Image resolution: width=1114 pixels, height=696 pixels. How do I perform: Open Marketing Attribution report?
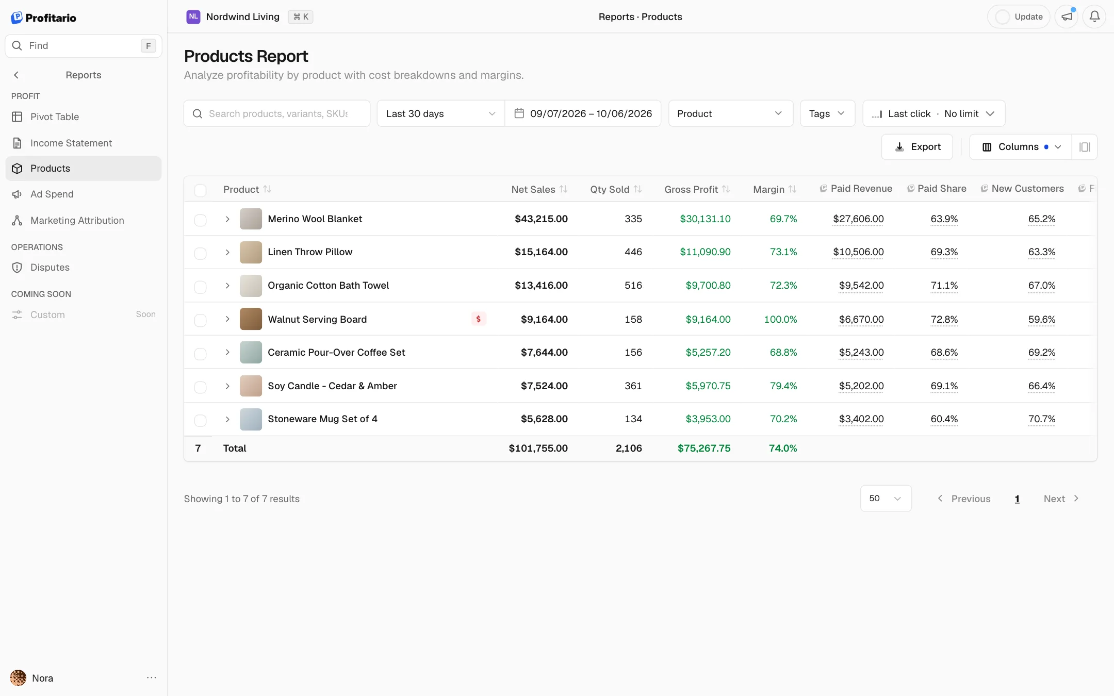pos(84,221)
